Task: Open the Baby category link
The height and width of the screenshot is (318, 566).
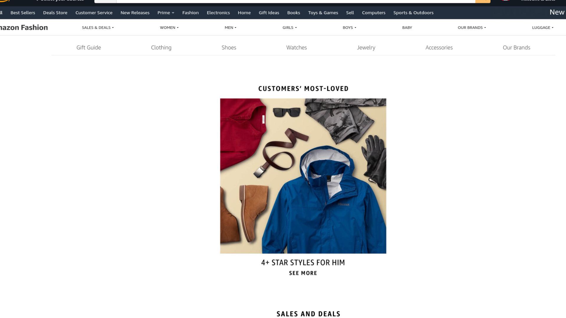Action: (x=407, y=27)
